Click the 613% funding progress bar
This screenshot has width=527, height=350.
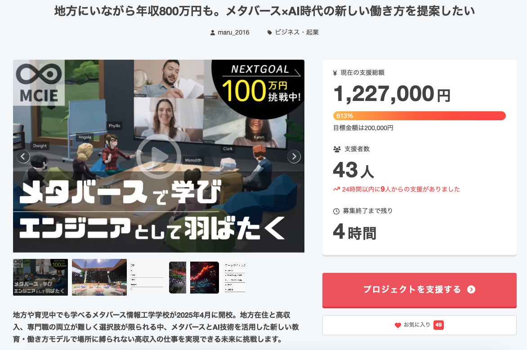(x=419, y=116)
